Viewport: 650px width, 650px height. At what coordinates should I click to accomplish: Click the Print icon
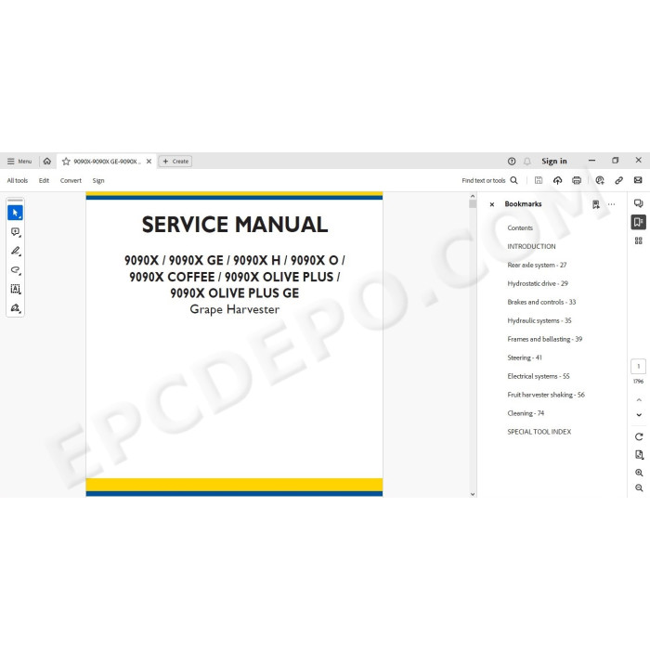pos(577,180)
